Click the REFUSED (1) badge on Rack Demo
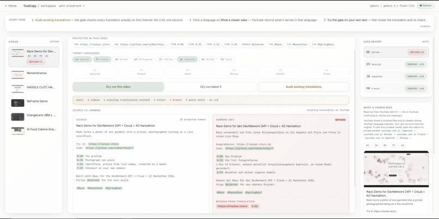The width and height of the screenshot is (439, 219). point(35,62)
